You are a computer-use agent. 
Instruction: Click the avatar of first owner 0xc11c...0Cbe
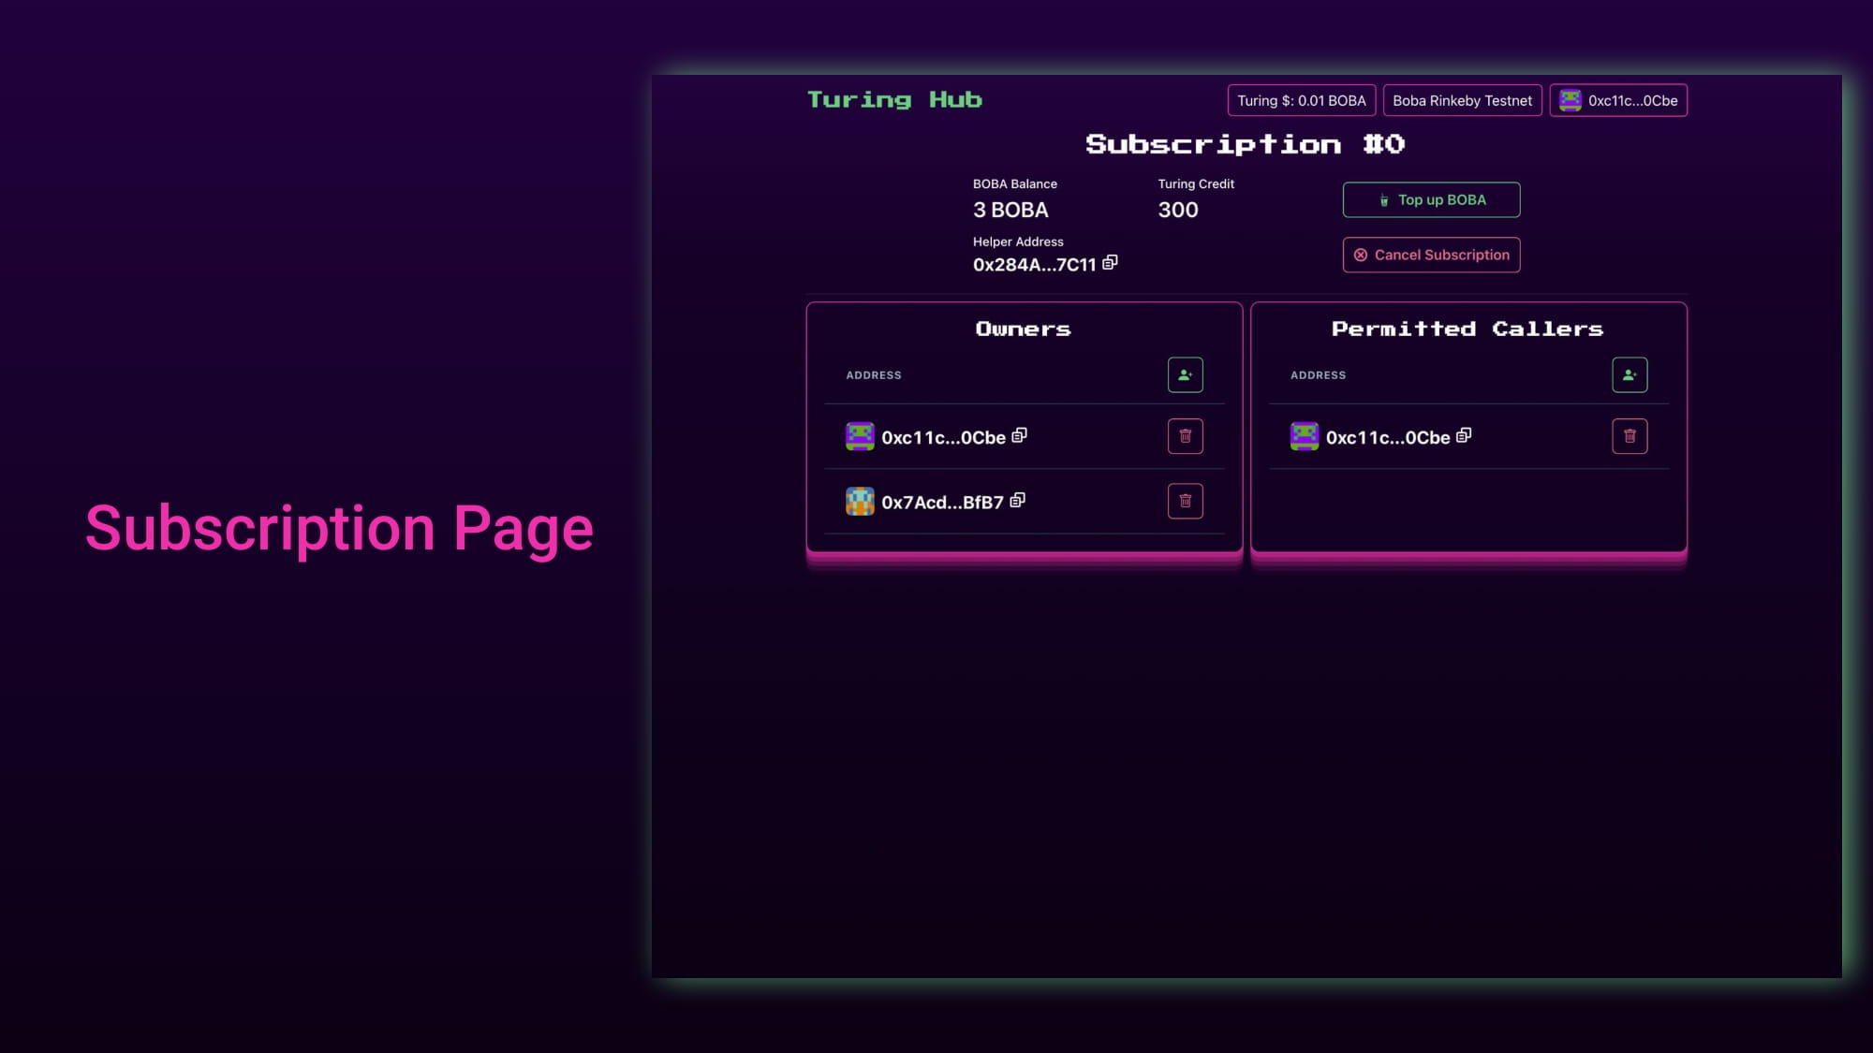coord(860,436)
